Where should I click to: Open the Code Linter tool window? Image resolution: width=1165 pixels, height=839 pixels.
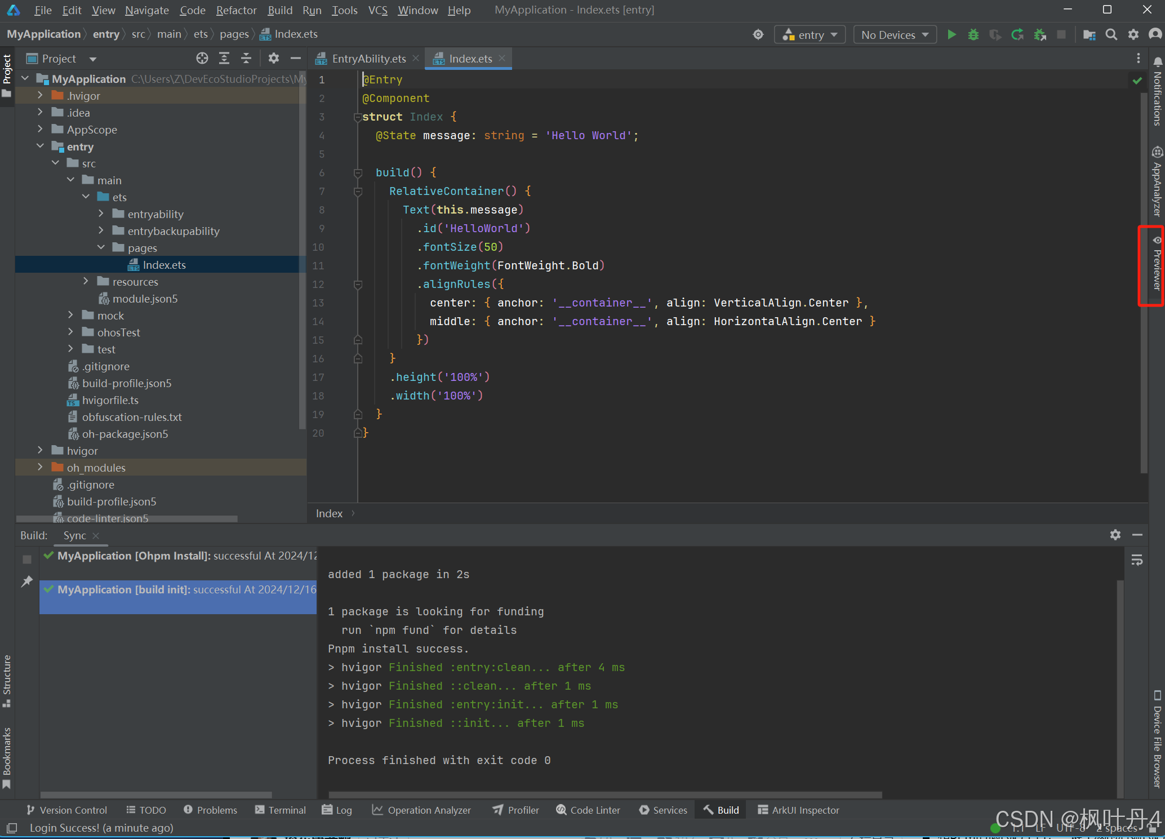588,810
